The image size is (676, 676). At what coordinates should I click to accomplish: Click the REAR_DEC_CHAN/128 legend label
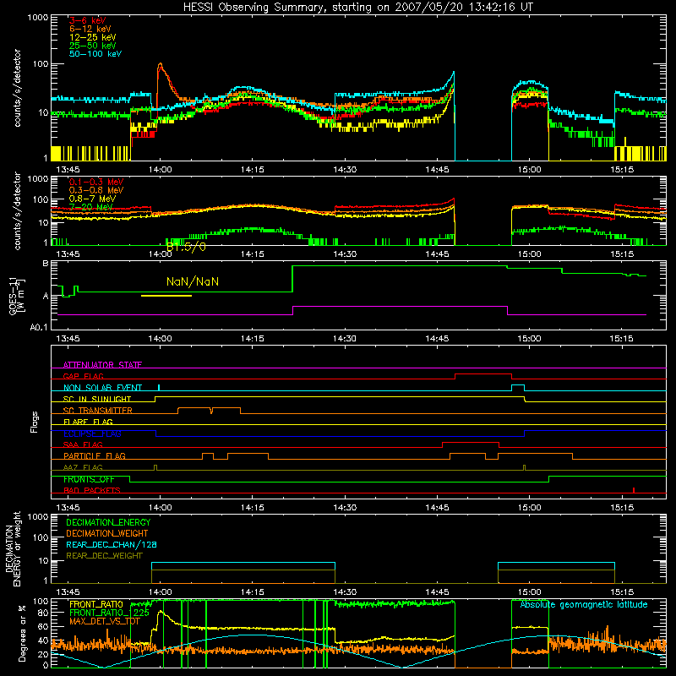[x=112, y=544]
